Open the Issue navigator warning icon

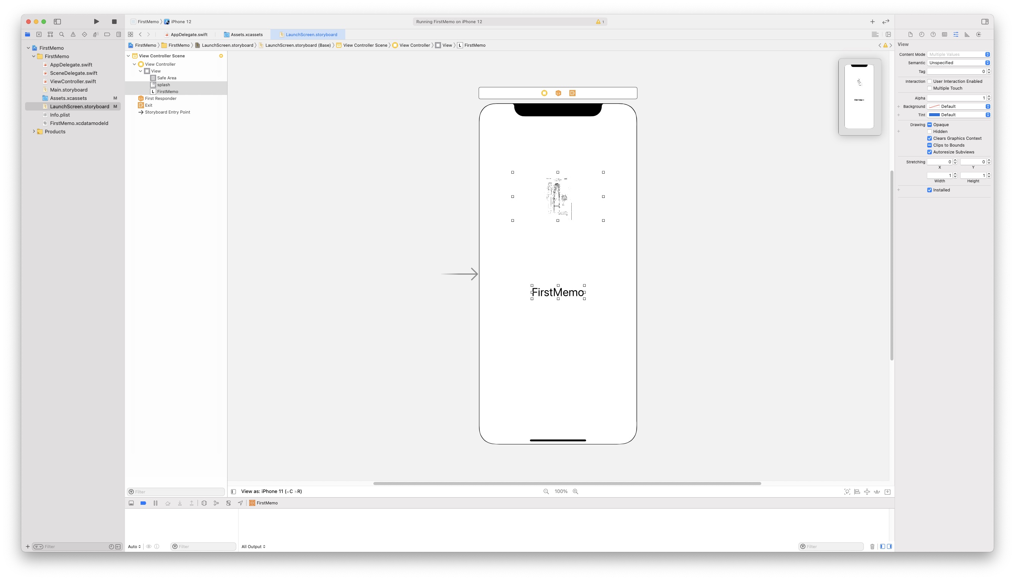click(x=73, y=35)
